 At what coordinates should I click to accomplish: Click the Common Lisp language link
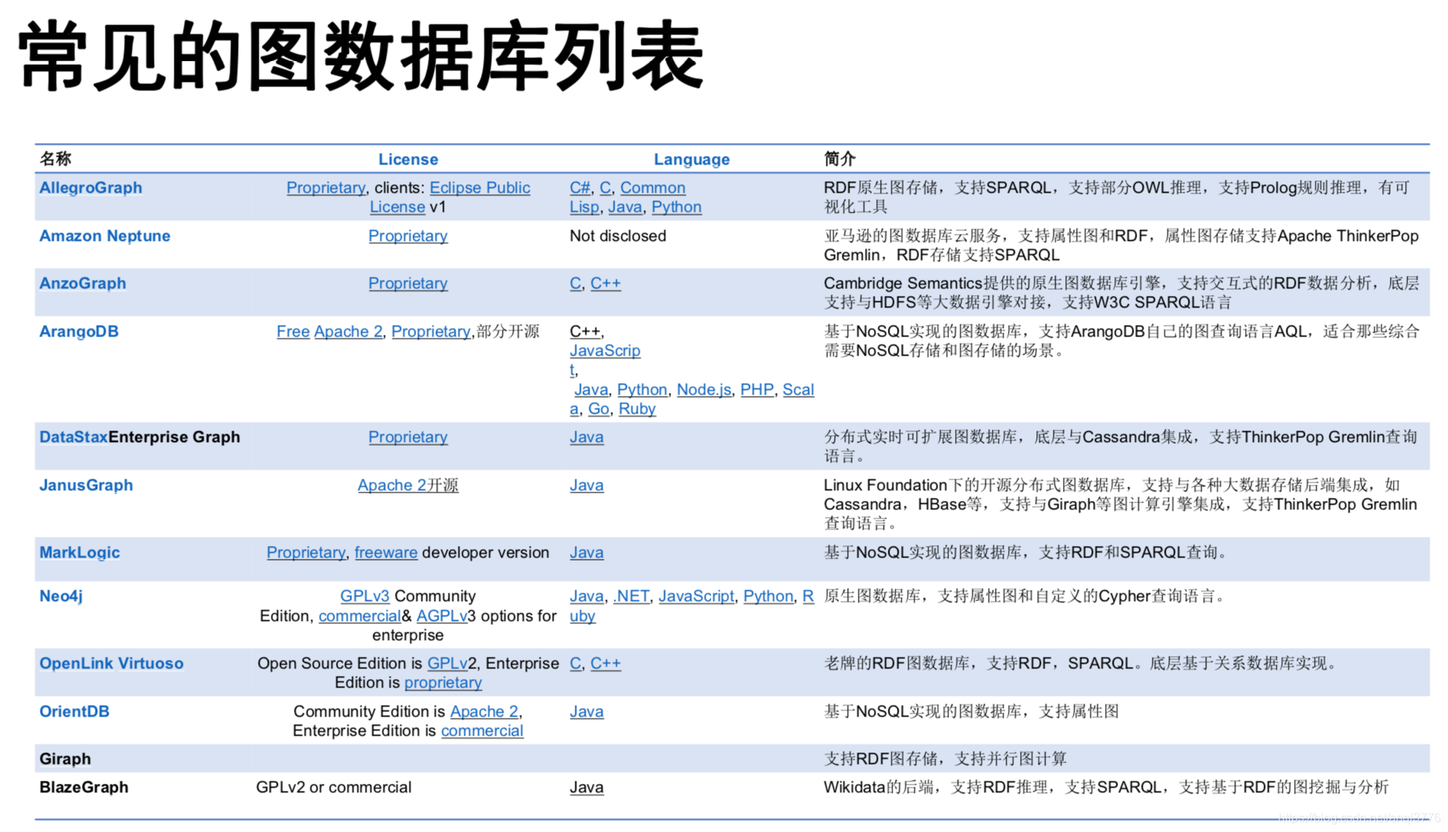(652, 187)
